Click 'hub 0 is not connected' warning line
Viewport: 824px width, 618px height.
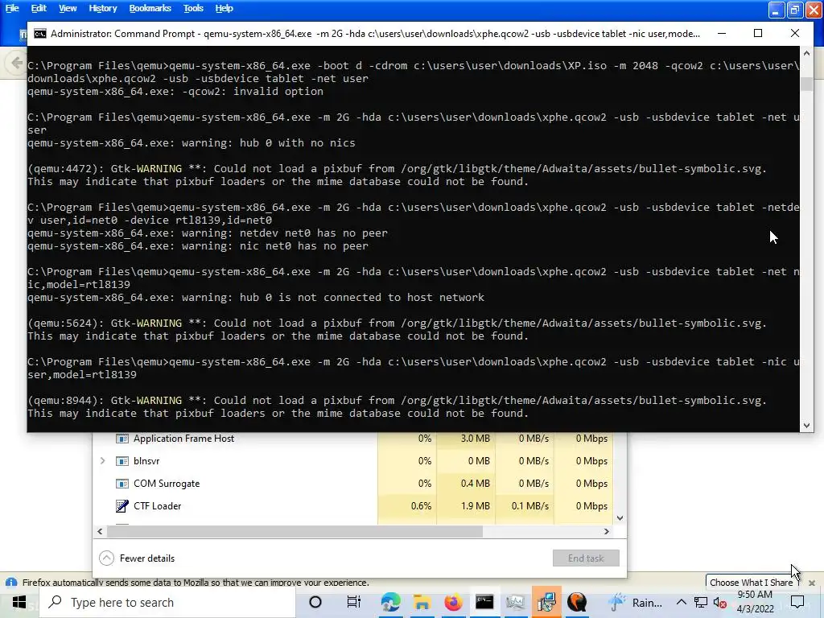(x=256, y=298)
